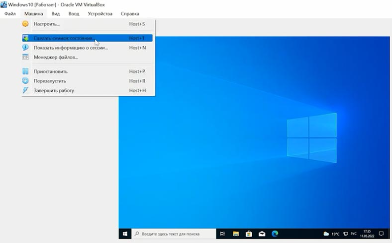Image resolution: width=392 pixels, height=243 pixels.
Task: Open Microsoft Store from the guest taskbar
Action: (x=249, y=234)
